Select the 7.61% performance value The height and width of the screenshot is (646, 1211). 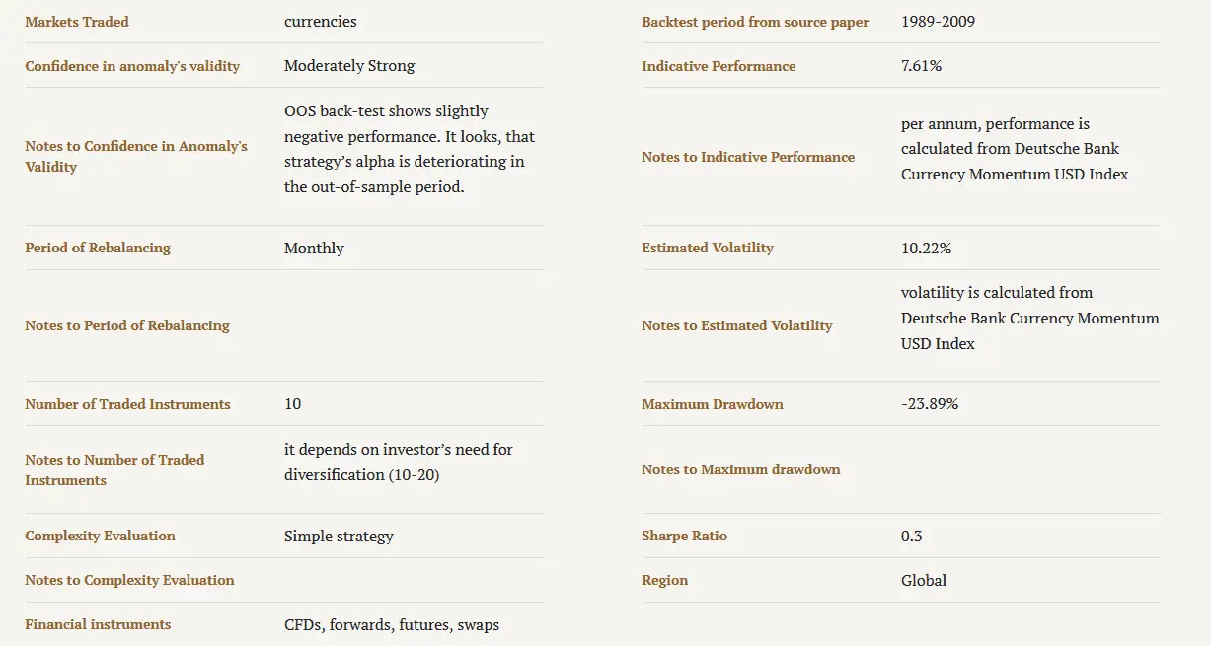(921, 66)
